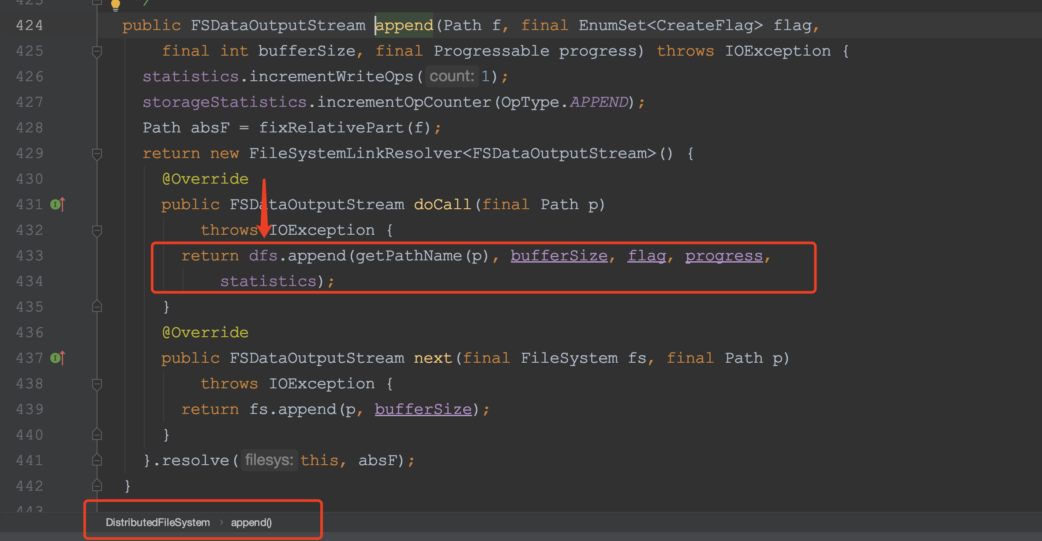Click the intention action lightbulb icon
This screenshot has height=541, width=1042.
[x=116, y=5]
